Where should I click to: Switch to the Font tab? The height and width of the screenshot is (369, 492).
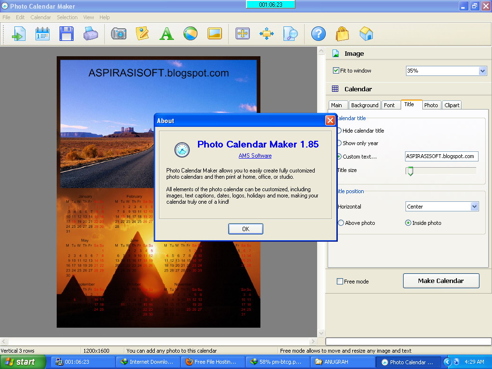[x=391, y=105]
